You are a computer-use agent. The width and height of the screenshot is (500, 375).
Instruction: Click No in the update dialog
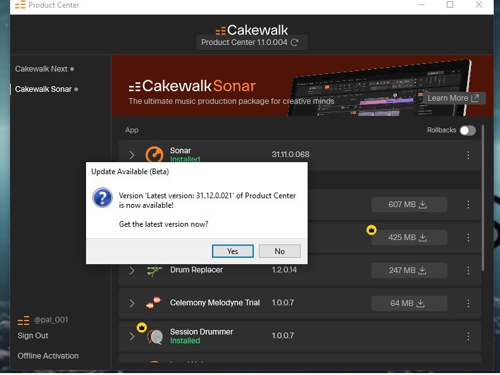pyautogui.click(x=279, y=251)
